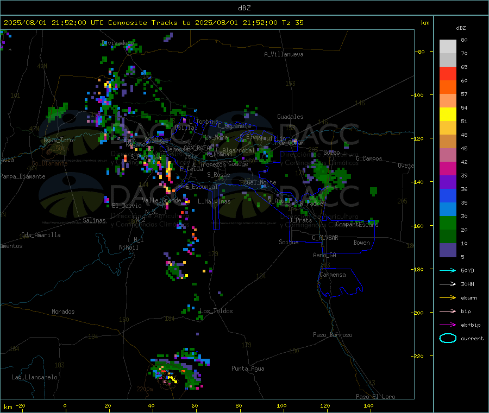Click the 39 dBZ magenta legend swatch
The width and height of the screenshot is (489, 413).
(x=448, y=168)
